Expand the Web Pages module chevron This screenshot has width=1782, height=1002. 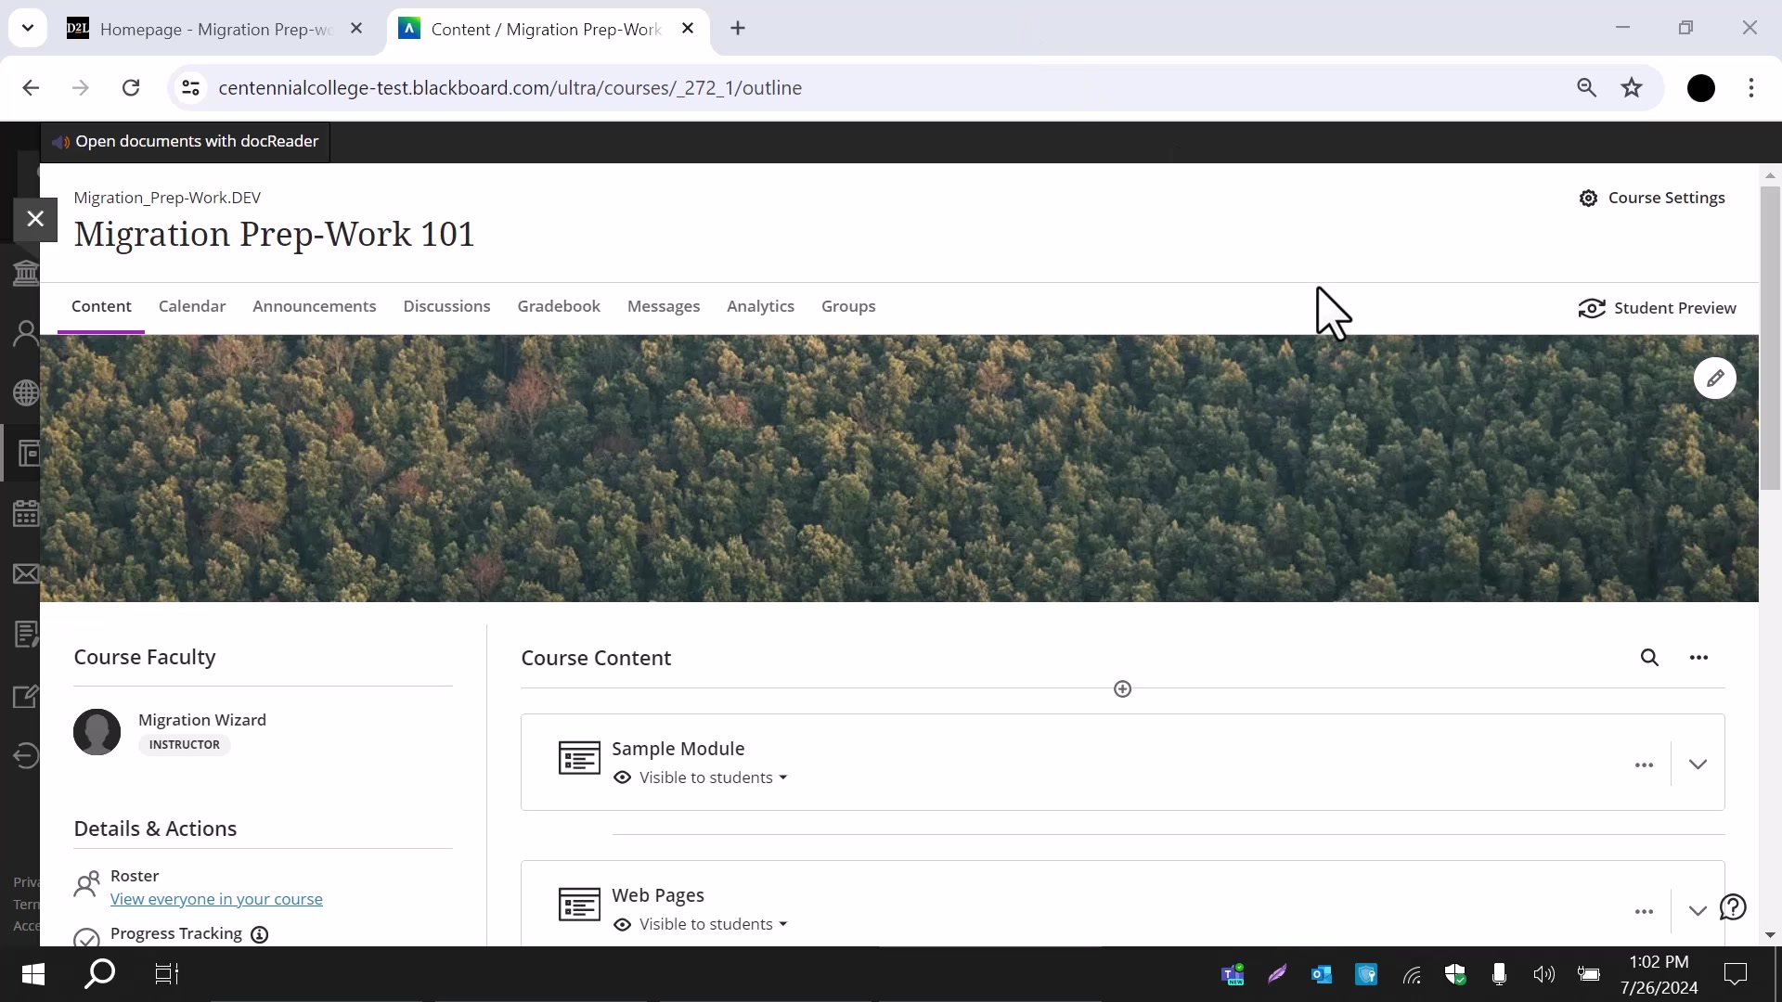click(1698, 911)
